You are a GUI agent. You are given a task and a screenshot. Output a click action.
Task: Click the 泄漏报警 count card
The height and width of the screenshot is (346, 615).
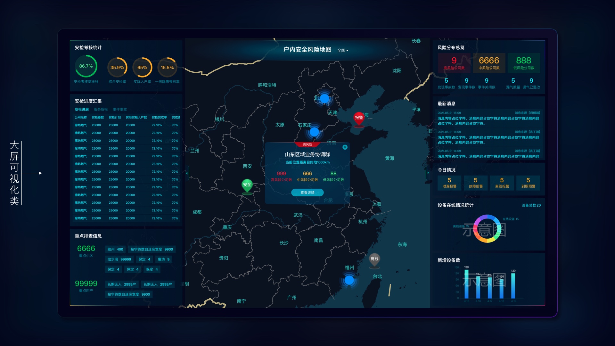[x=449, y=183]
